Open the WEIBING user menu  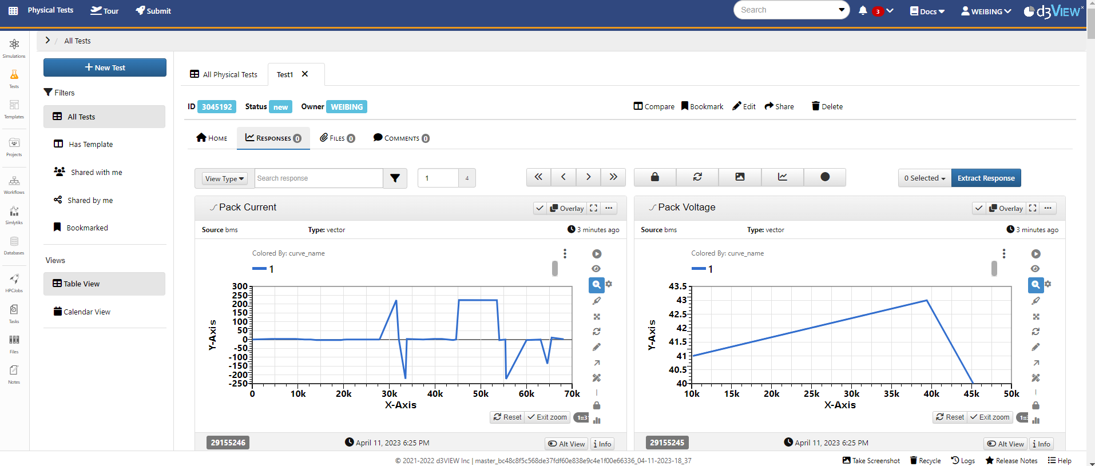tap(986, 11)
